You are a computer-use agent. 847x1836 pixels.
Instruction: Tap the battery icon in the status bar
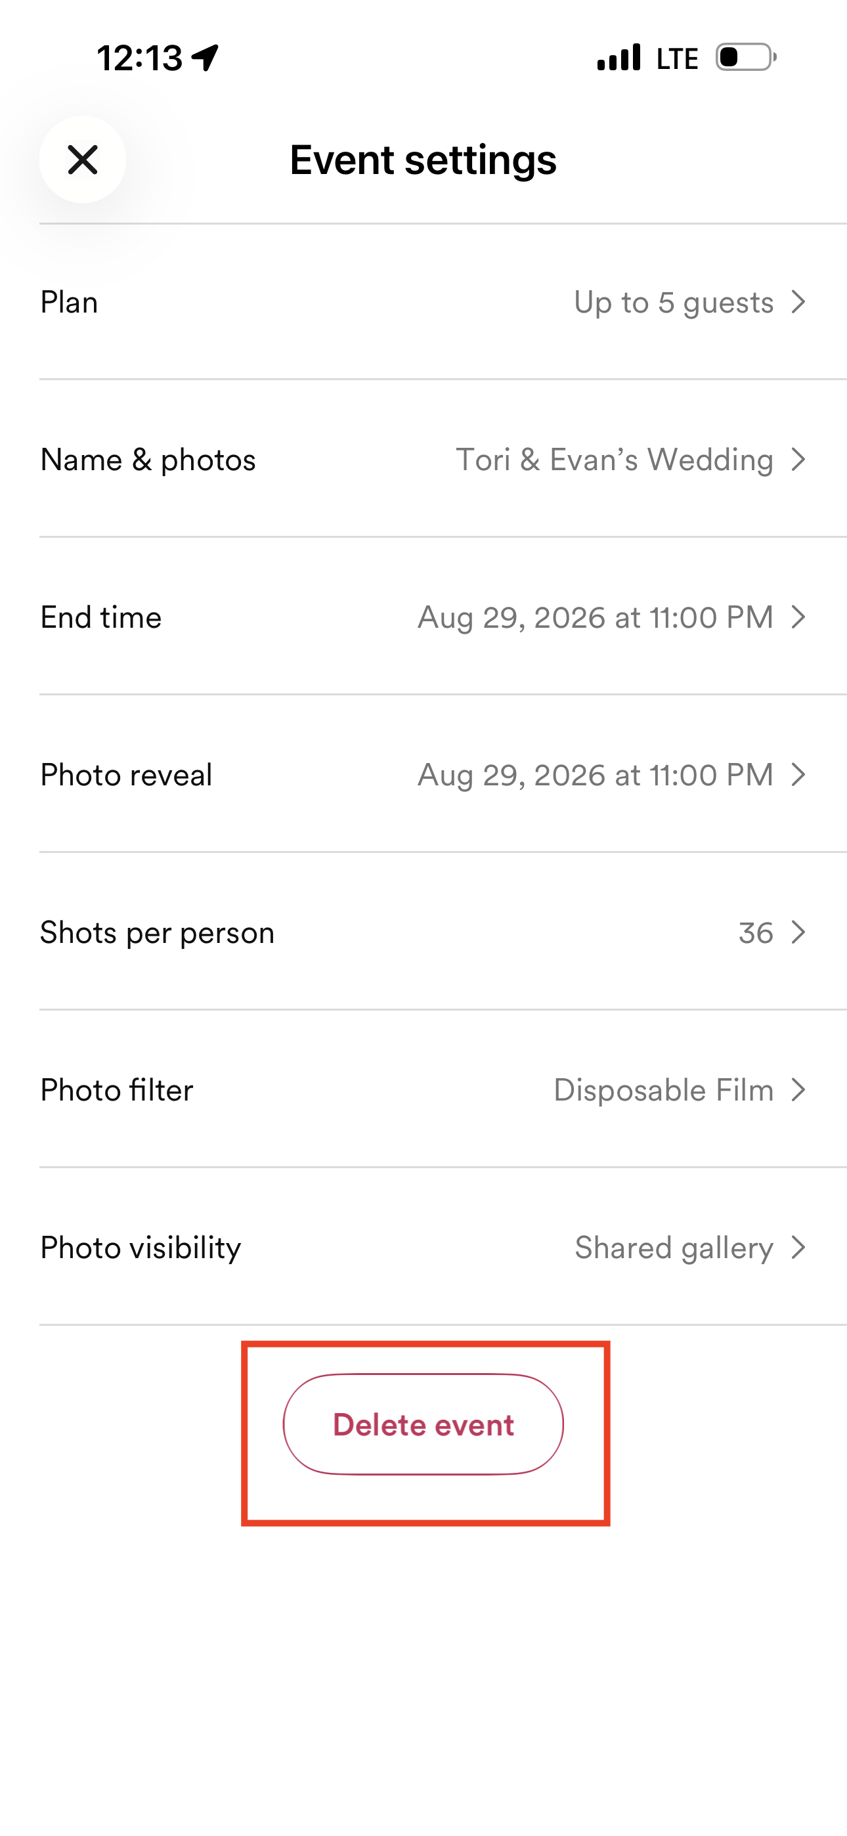point(746,57)
